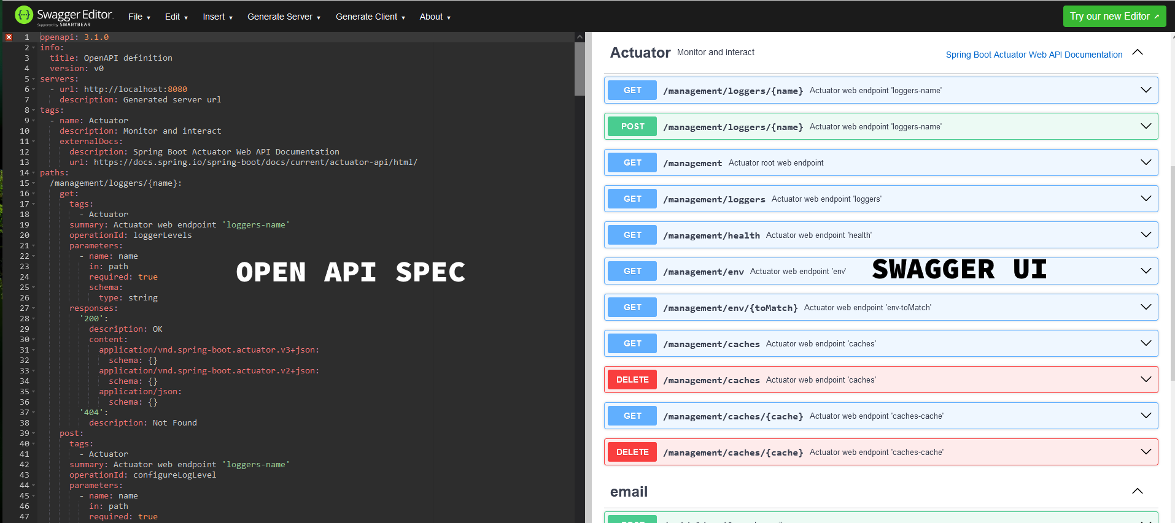Open the Generate Client menu

tap(370, 17)
